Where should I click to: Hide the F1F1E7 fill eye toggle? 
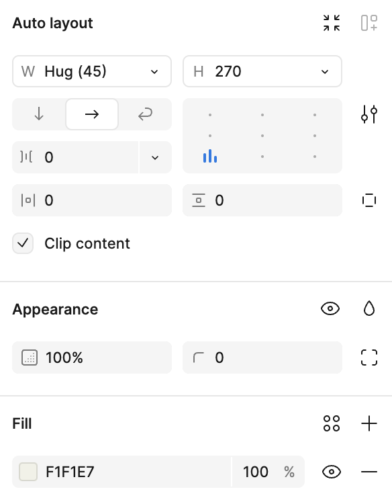click(332, 472)
